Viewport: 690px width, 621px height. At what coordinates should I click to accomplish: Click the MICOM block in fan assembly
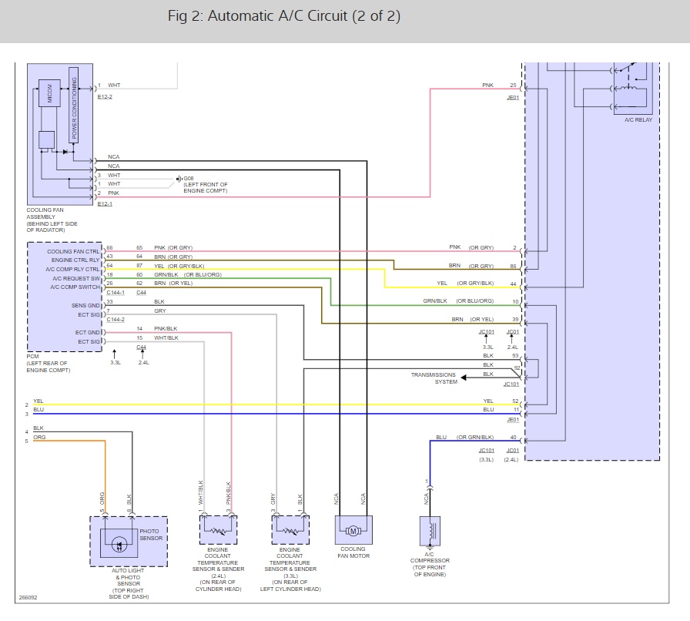tap(49, 93)
